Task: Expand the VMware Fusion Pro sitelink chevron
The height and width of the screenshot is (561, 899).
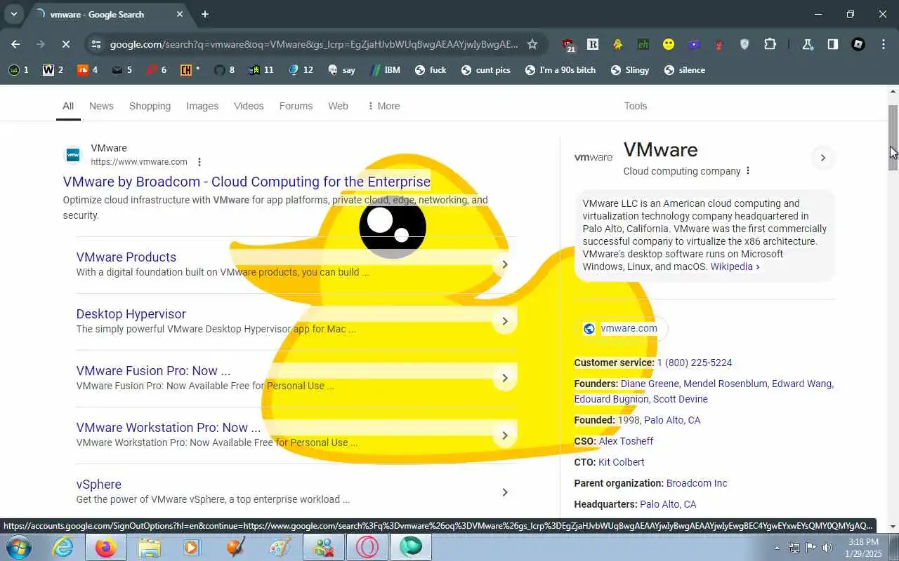Action: 504,378
